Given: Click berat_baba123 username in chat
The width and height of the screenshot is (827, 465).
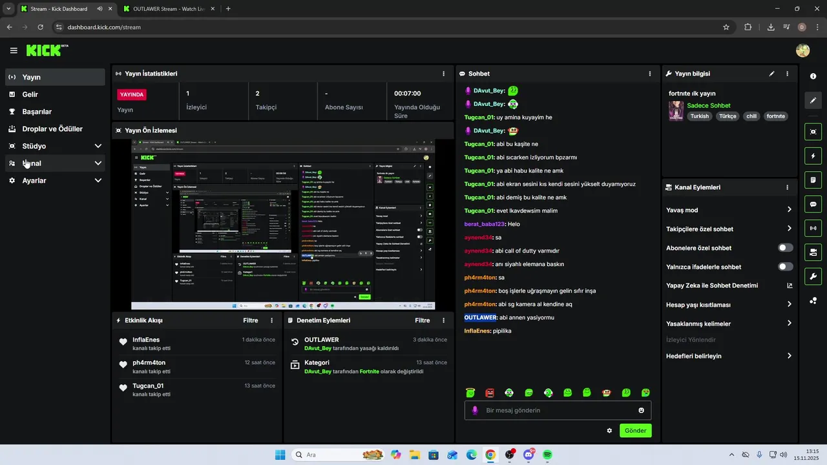Looking at the screenshot, I should click(x=485, y=224).
